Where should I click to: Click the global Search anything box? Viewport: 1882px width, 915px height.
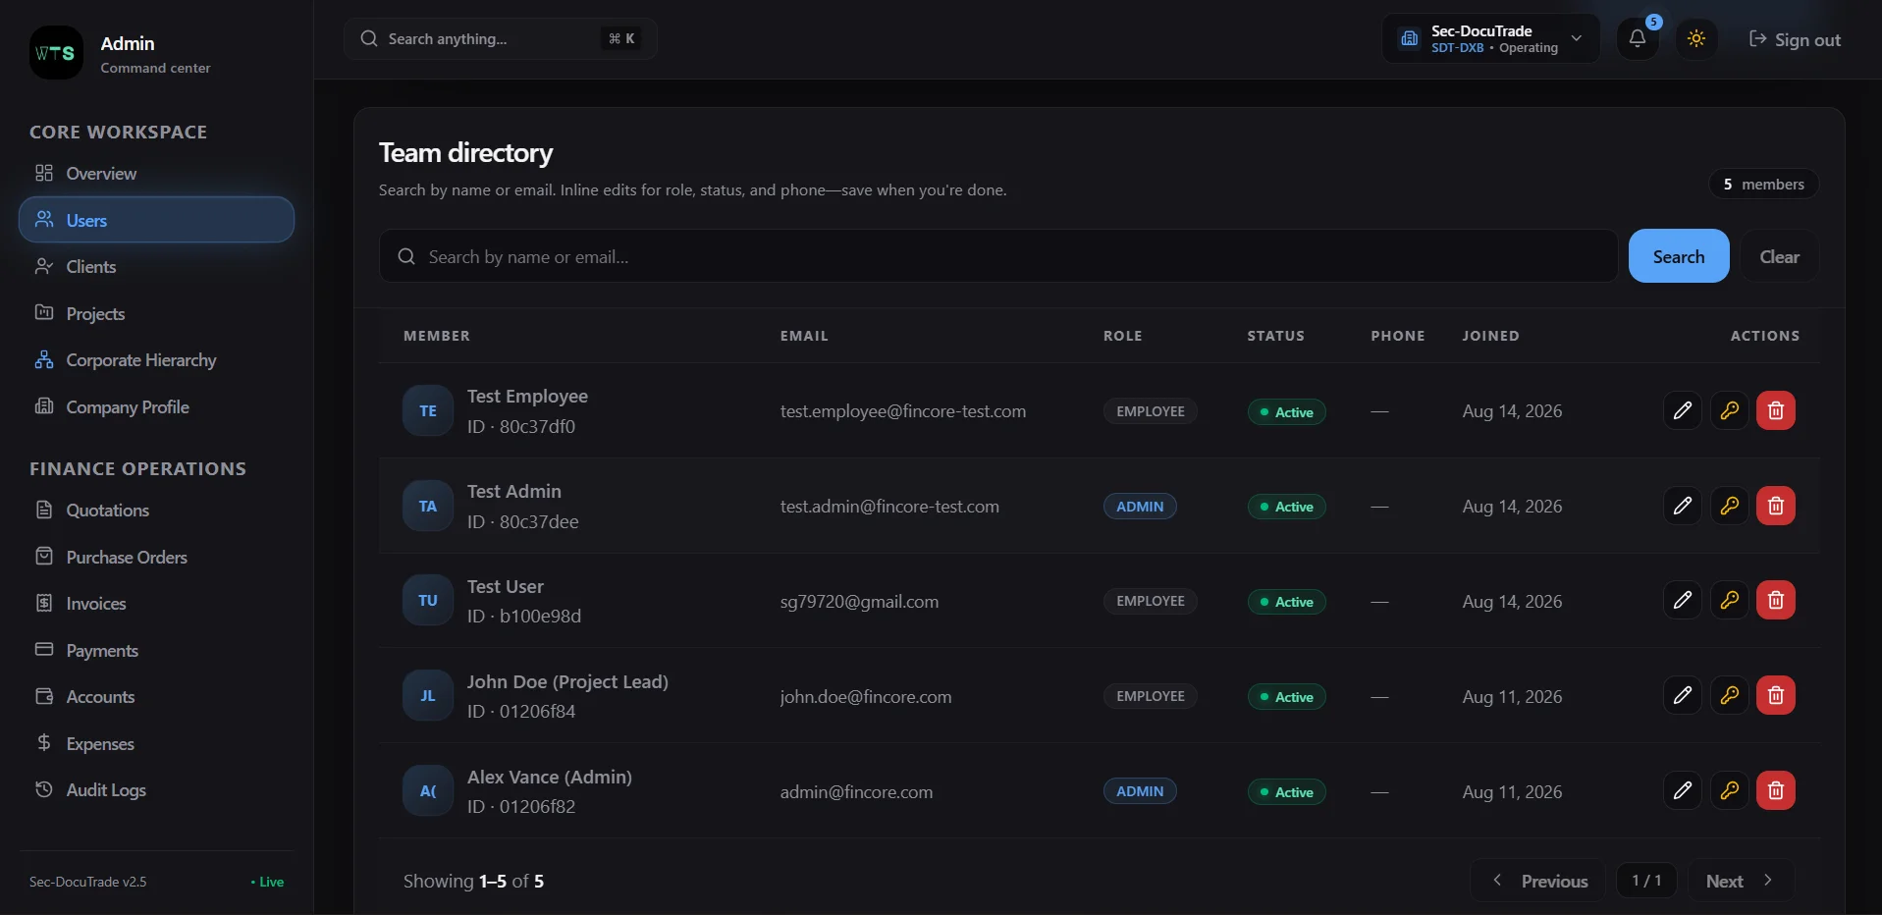[x=501, y=39]
